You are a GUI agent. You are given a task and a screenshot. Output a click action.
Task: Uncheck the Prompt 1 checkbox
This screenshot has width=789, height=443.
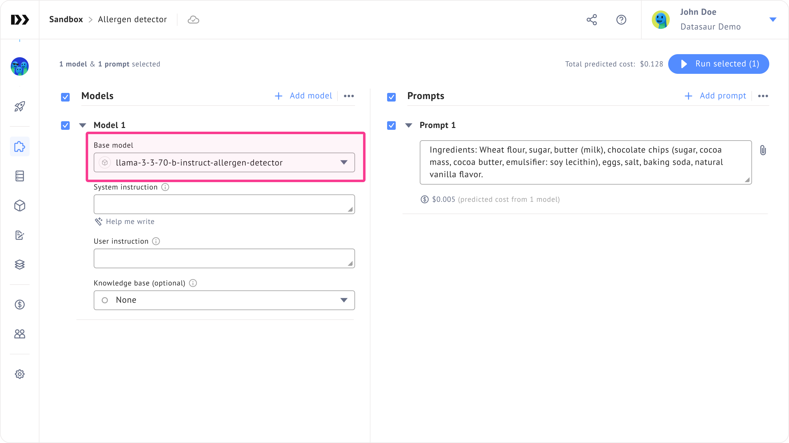tap(391, 126)
